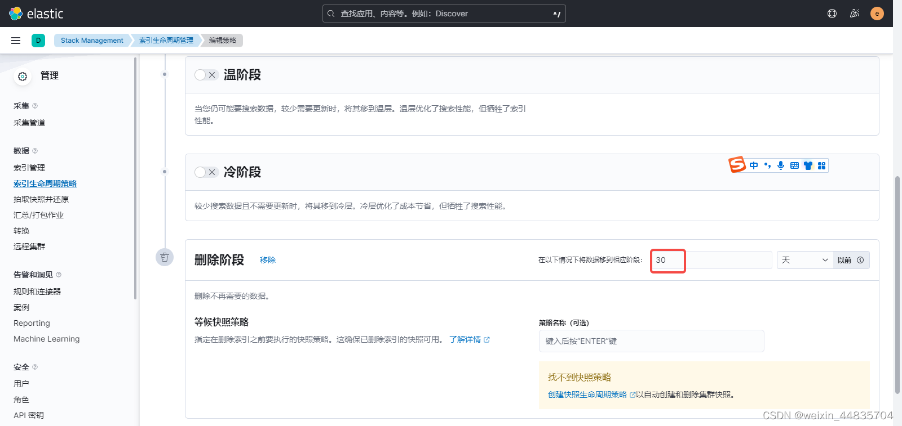This screenshot has height=426, width=902.
Task: Enable the 温阶段 warm phase switch
Action: click(x=206, y=75)
